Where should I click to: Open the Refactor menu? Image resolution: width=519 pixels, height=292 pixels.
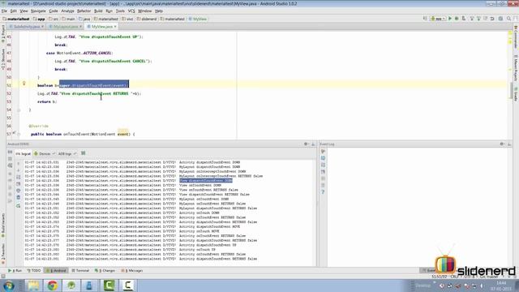tap(84, 11)
